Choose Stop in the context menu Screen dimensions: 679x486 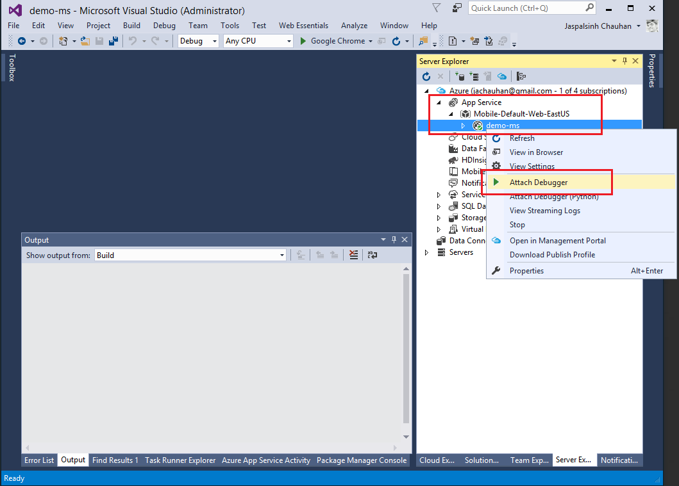click(581, 225)
